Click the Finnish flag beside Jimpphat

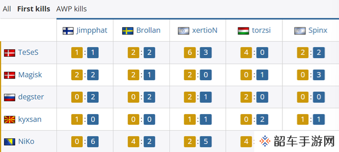pos(68,31)
